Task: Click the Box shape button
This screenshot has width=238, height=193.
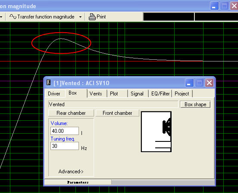Action: (x=195, y=104)
